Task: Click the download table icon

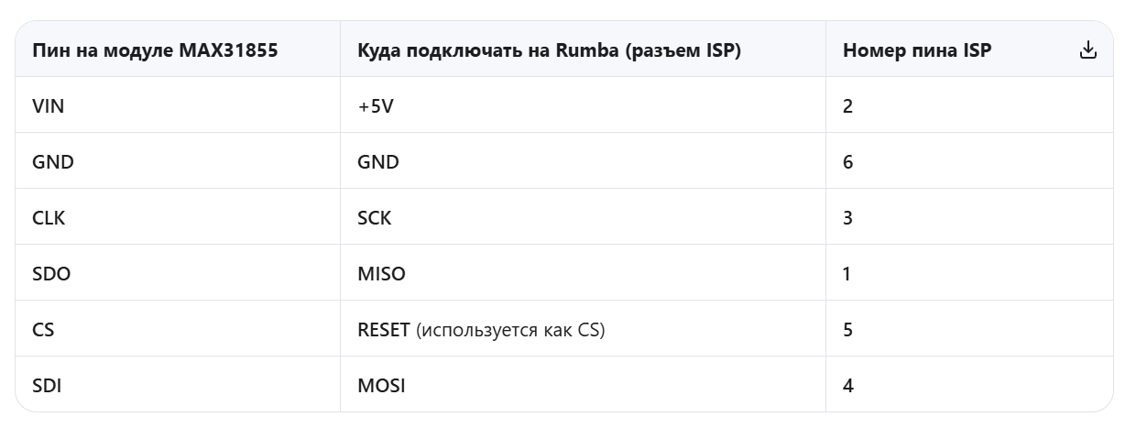Action: pyautogui.click(x=1087, y=50)
